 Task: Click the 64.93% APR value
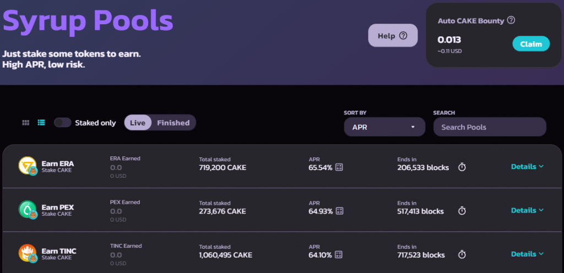[321, 211]
